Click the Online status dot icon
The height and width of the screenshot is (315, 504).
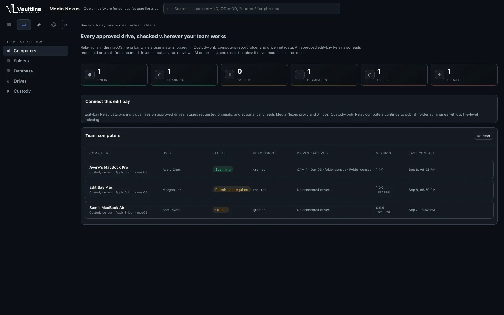90,75
